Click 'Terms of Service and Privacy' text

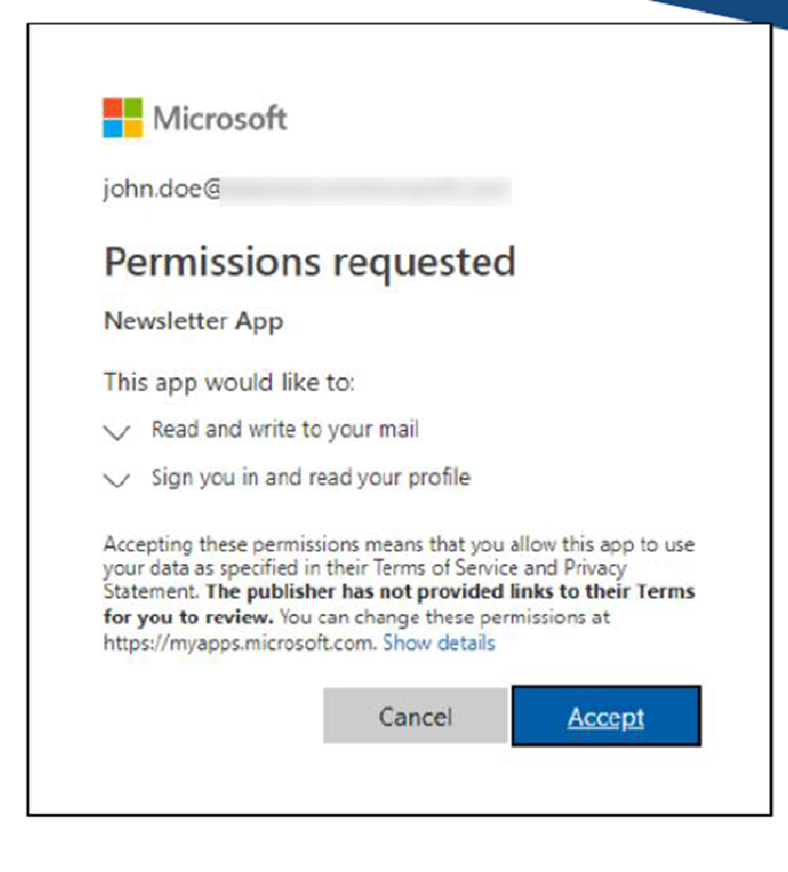(x=499, y=568)
